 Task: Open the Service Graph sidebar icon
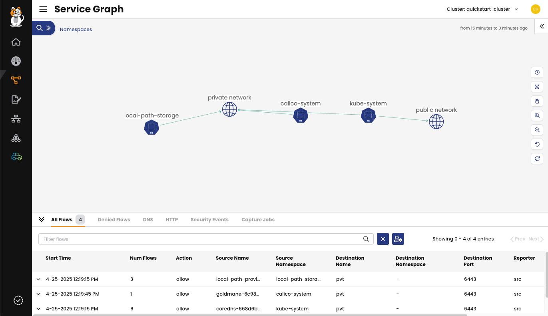click(16, 80)
